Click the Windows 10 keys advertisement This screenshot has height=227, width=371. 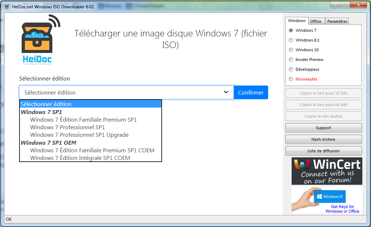[327, 200]
